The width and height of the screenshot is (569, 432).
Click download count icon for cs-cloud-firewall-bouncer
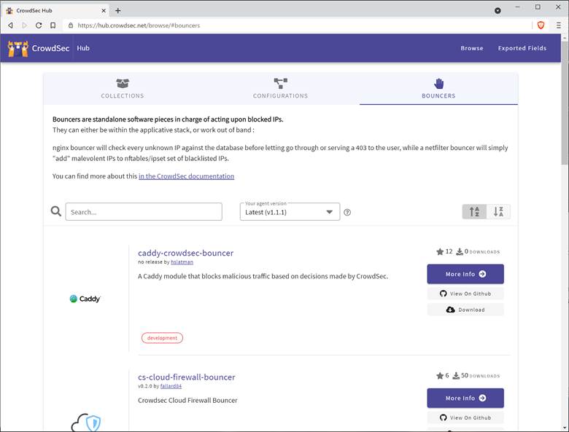(456, 375)
